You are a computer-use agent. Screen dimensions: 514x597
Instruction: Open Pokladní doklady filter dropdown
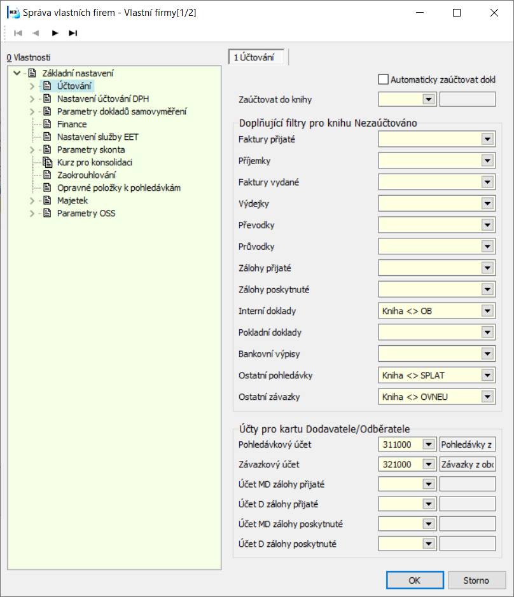click(487, 333)
